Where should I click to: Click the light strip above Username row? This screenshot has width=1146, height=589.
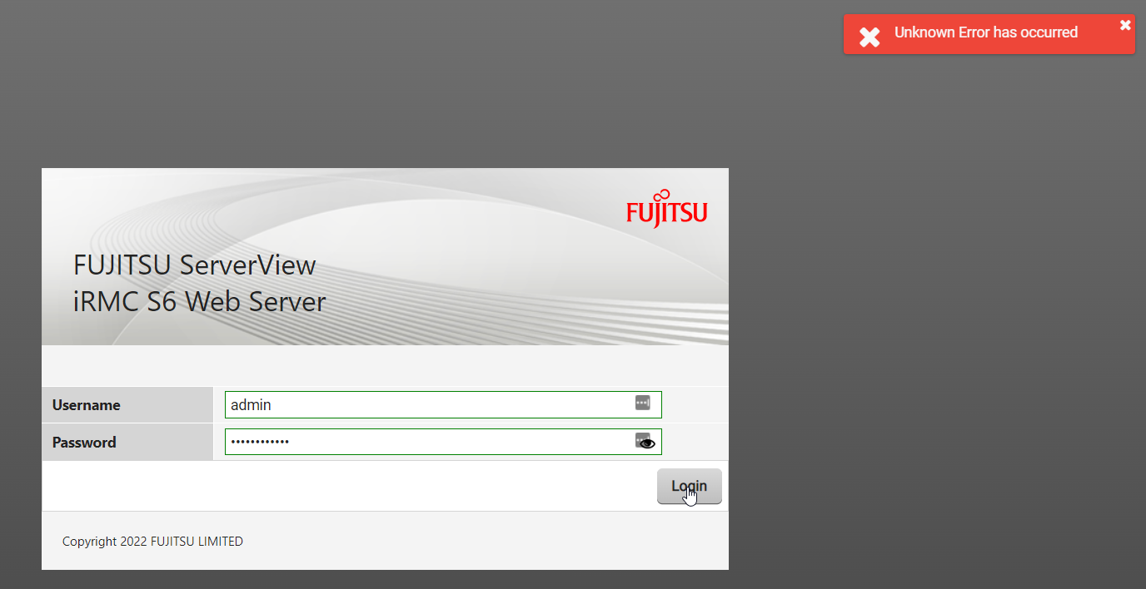click(383, 366)
